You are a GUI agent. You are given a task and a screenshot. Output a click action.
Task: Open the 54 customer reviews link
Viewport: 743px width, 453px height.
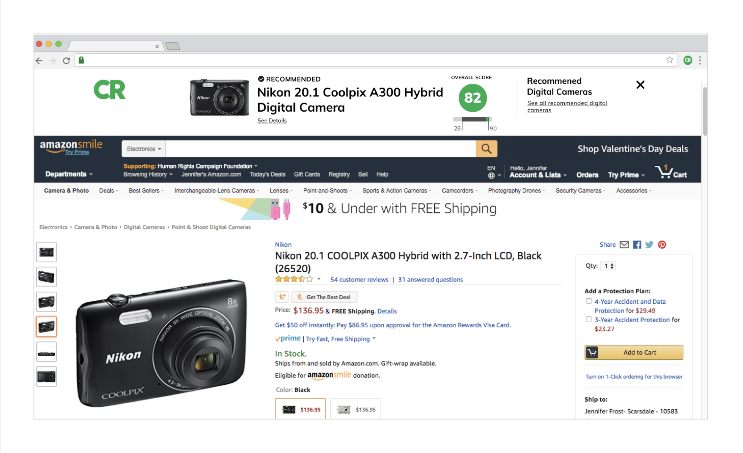click(x=359, y=280)
